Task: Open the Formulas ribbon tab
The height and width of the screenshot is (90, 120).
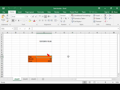Action: pyautogui.click(x=40, y=12)
